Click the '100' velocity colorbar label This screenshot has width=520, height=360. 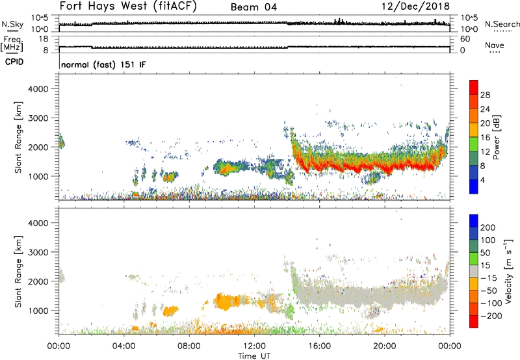pos(488,240)
